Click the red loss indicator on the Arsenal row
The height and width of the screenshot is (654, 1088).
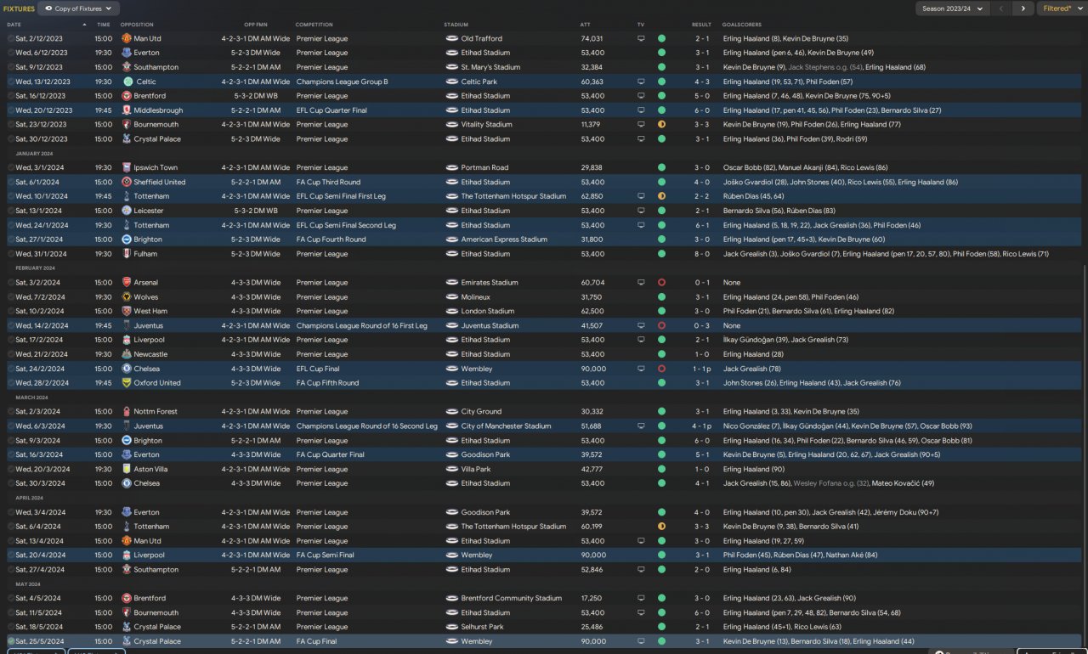click(661, 283)
